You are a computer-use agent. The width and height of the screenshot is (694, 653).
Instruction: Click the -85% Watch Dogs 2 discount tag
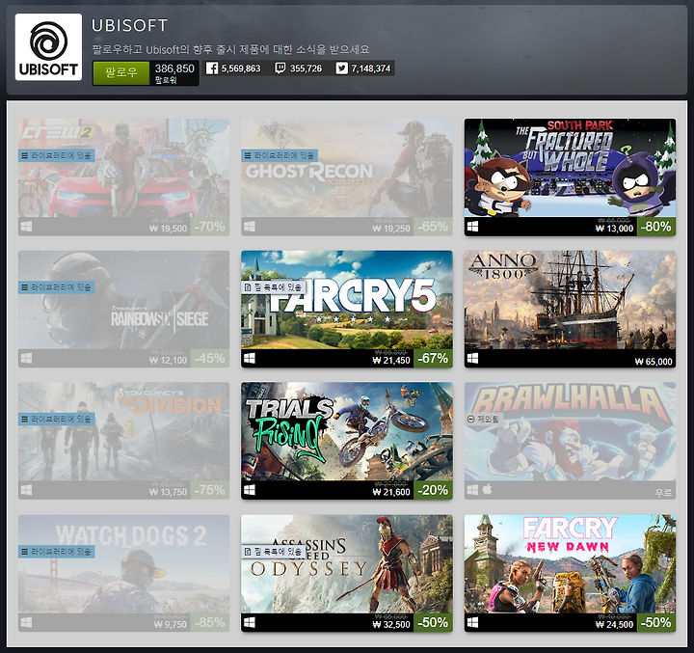[x=210, y=622]
